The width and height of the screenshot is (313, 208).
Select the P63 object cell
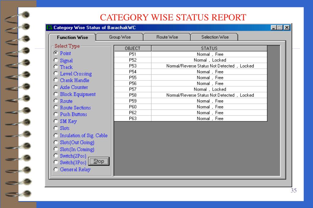[x=132, y=118]
